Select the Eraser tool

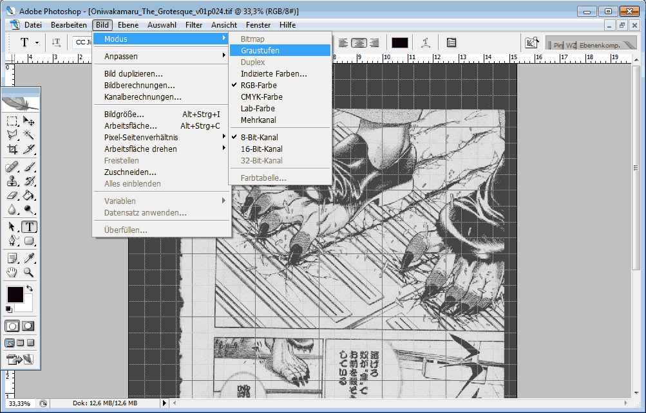[12, 196]
